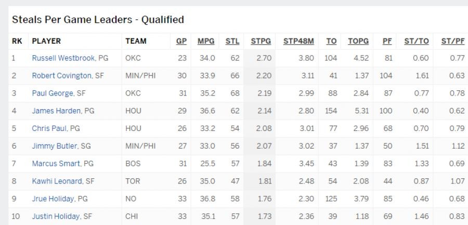Image resolution: width=468 pixels, height=225 pixels.
Task: Sort by TO column header
Action: click(331, 41)
